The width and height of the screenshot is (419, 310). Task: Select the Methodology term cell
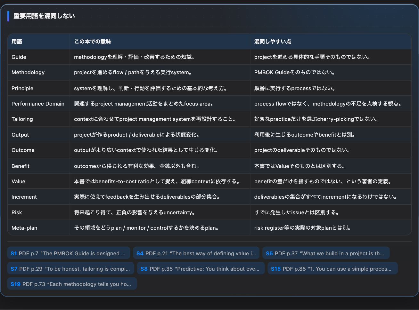(39, 72)
